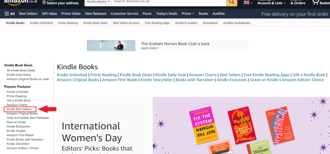
Task: Select Newsstand subnav tab
Action: 210,23
